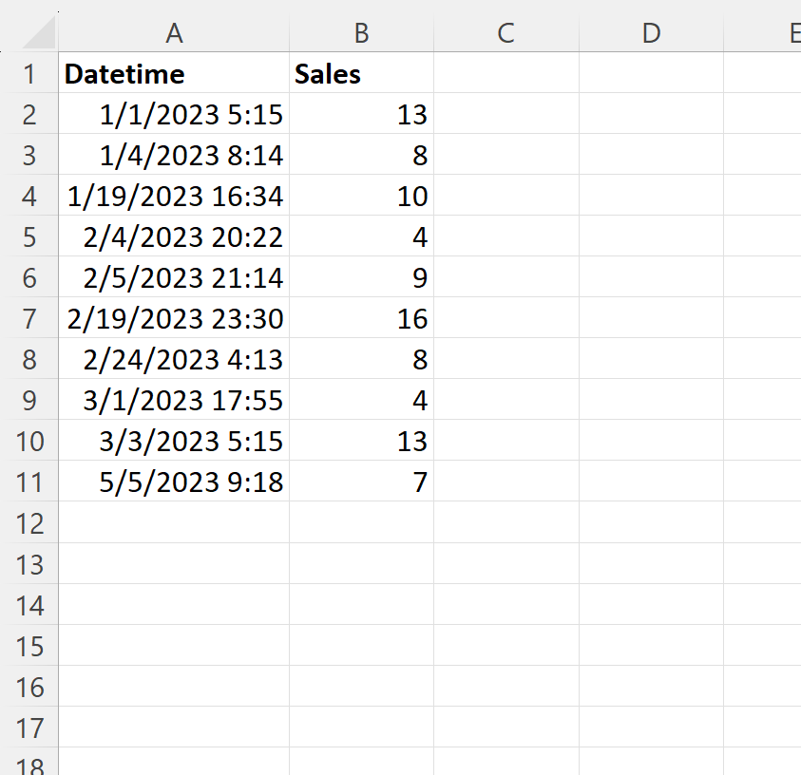
Task: Select cell with 1/1/2023 5:15
Action: point(174,114)
